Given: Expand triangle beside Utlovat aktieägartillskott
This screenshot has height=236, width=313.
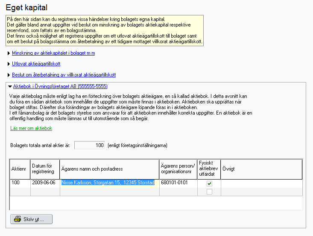Looking at the screenshot, I should coord(9,64).
